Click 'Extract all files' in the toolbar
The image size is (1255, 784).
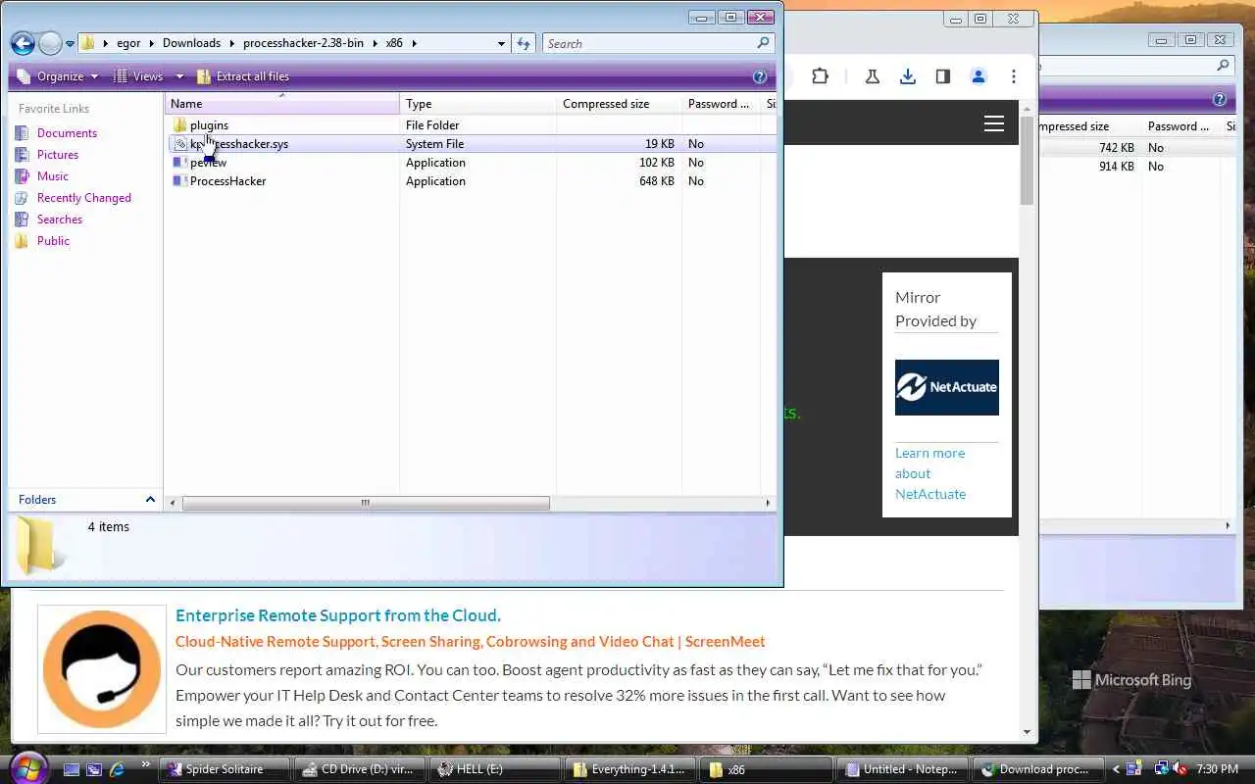(243, 76)
